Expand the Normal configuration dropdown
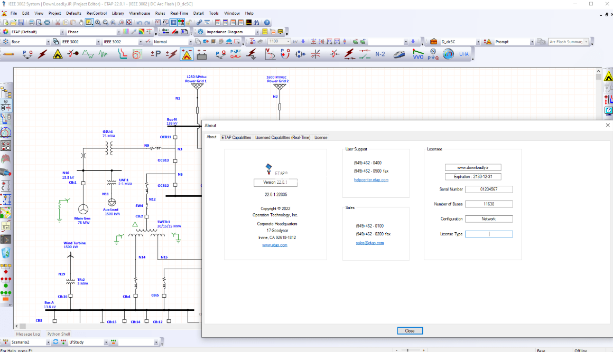The image size is (613, 352). [x=190, y=42]
